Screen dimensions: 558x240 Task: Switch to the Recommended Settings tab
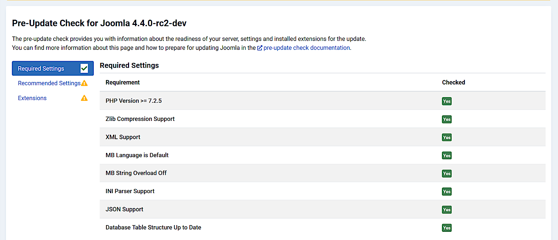click(x=49, y=83)
